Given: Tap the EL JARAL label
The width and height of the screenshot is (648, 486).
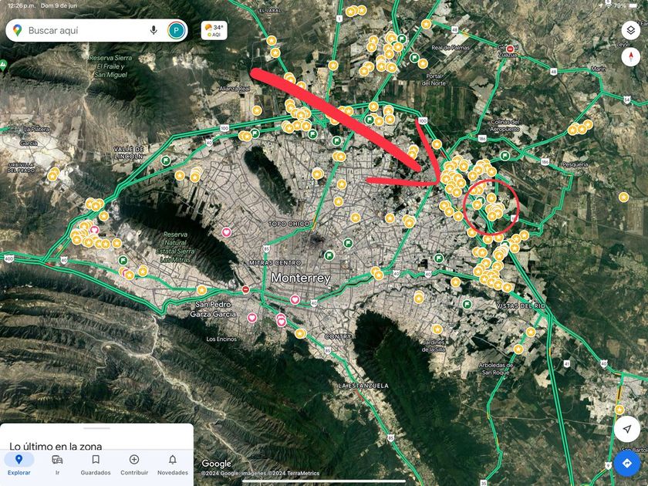Looking at the screenshot, I should coord(270,10).
